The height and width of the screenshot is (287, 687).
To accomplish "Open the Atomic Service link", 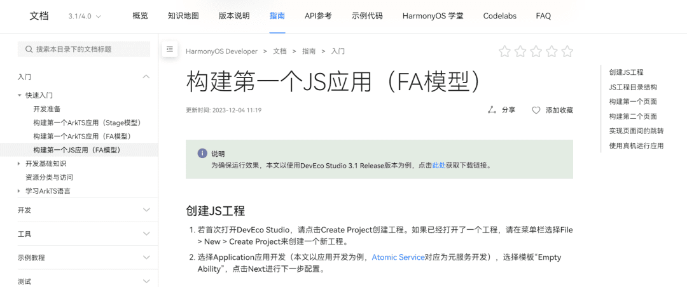I will [398, 257].
